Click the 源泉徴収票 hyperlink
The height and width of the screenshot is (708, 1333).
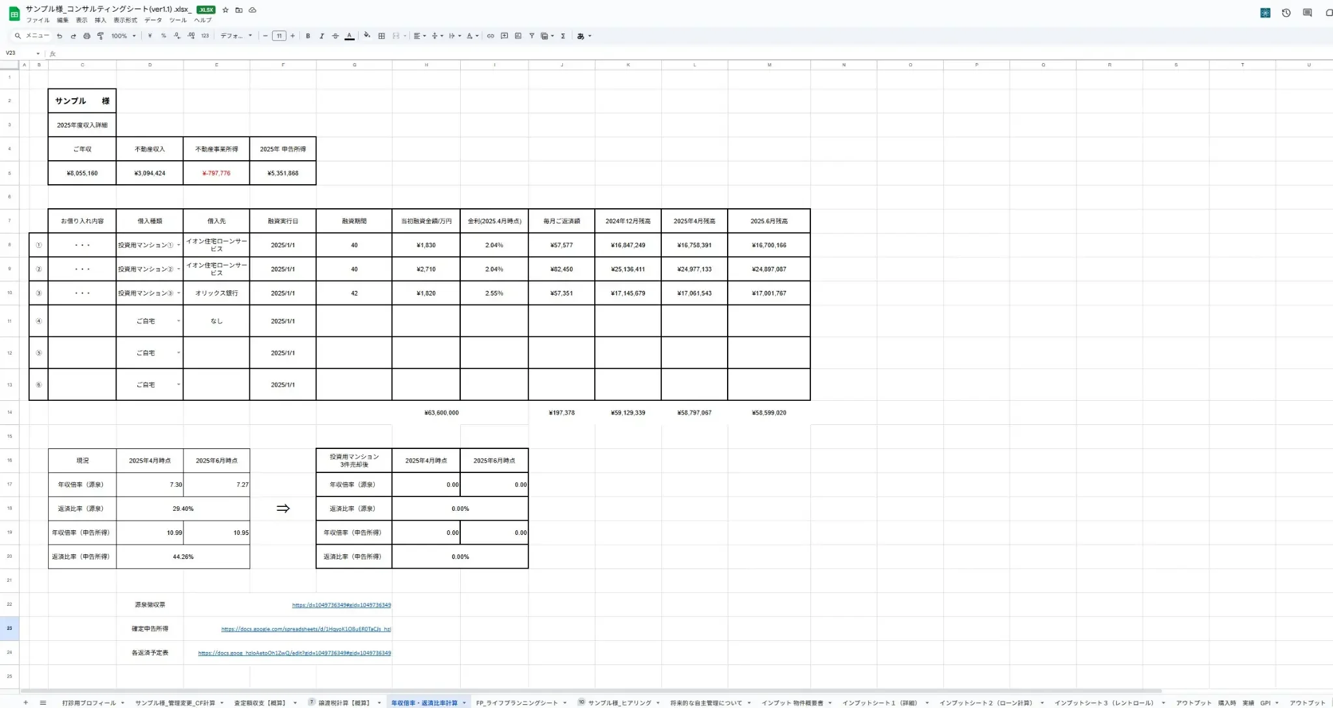coord(341,605)
